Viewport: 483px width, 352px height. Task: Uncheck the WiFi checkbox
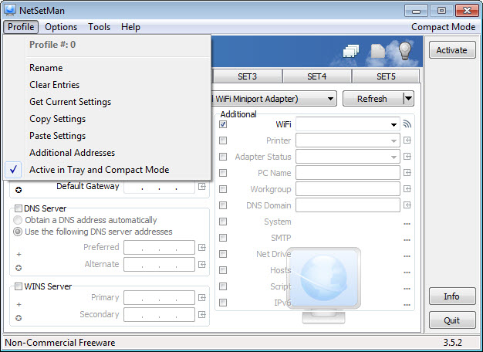pyautogui.click(x=223, y=124)
